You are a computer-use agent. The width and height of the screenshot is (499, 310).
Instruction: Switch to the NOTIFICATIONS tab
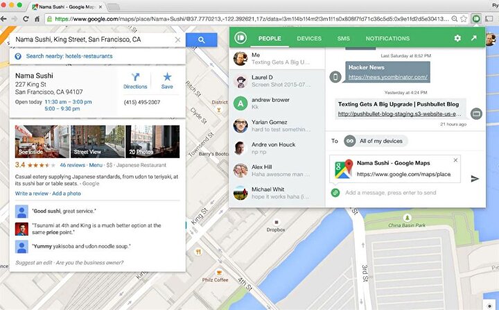point(387,39)
